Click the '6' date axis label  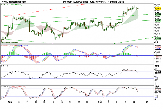pyautogui.click(x=117, y=102)
